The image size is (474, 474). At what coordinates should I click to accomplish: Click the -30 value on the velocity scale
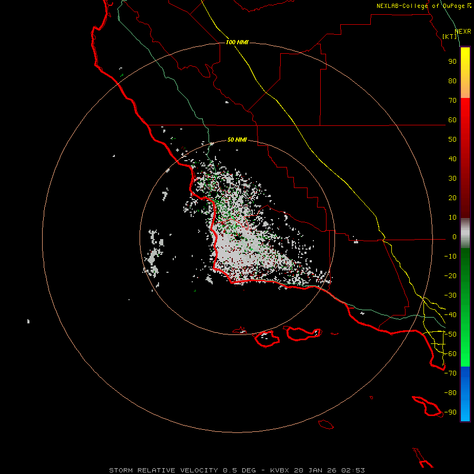[450, 295]
